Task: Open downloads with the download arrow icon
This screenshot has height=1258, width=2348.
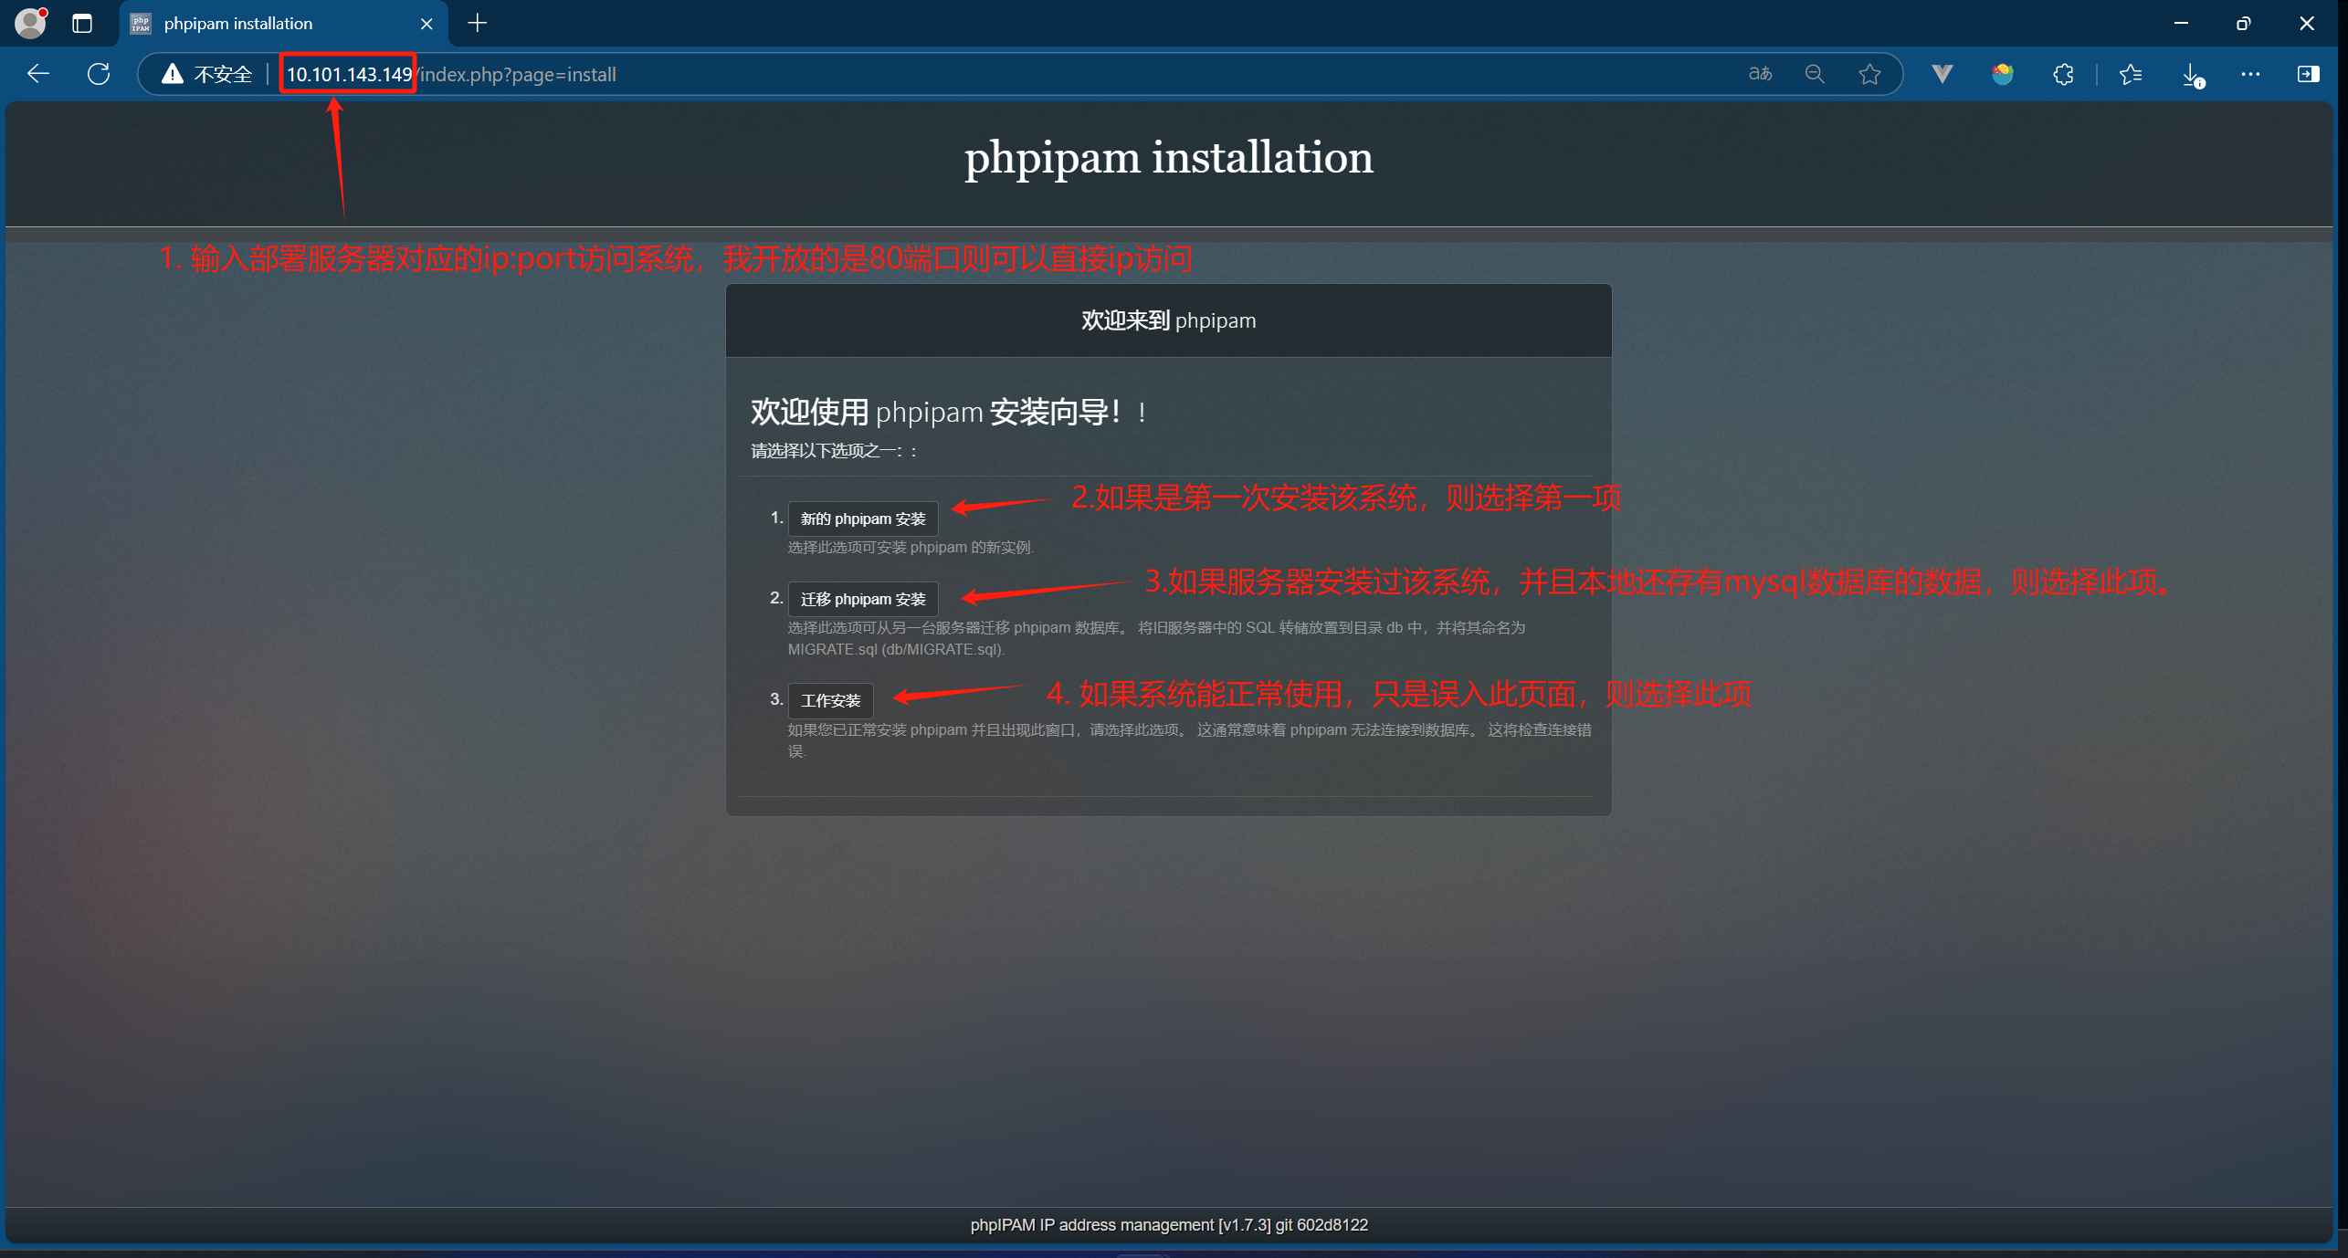Action: coord(2192,74)
